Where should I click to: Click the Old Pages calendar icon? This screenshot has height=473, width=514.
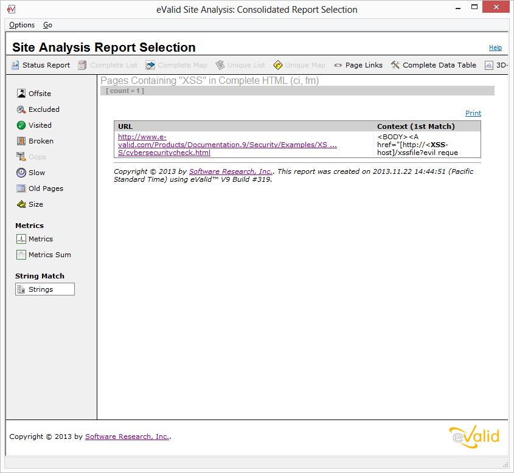21,188
